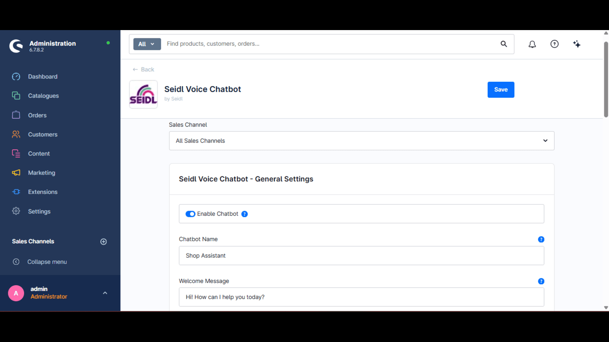This screenshot has height=342, width=609.
Task: Go Back to previous page
Action: pos(143,69)
